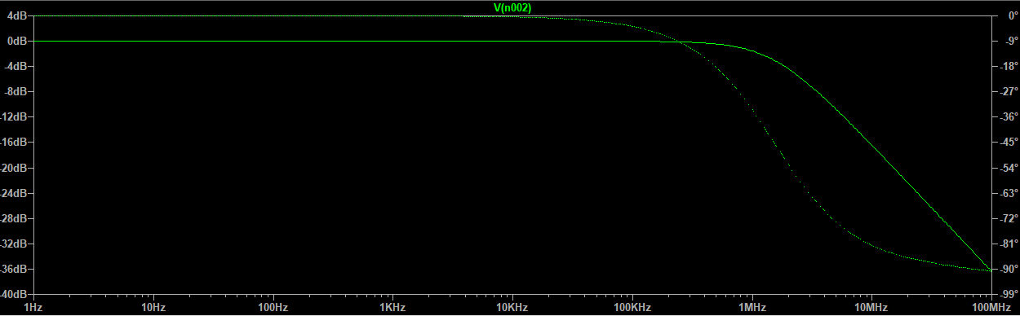Click the 10MHz frequency axis label
1020x316 pixels.
[871, 307]
